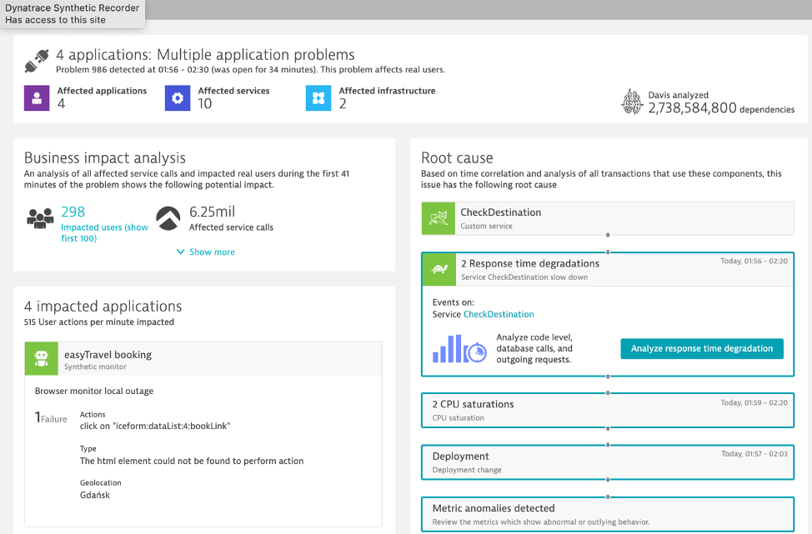The width and height of the screenshot is (812, 534).
Task: Click the easyTravel booking robot icon
Action: (41, 359)
